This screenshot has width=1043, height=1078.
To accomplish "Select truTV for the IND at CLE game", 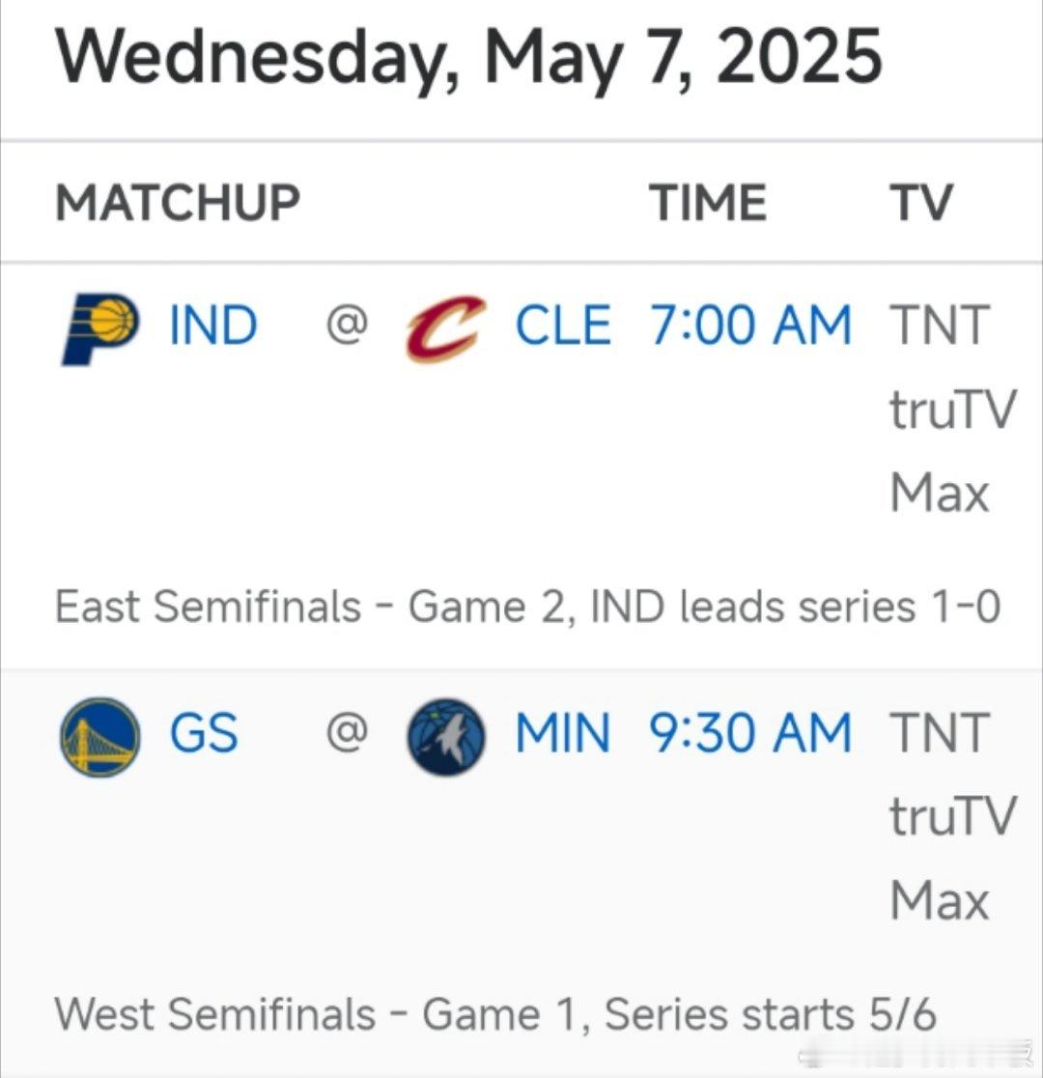I will click(953, 410).
